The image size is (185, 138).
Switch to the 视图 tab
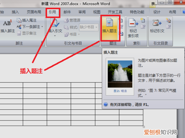(97, 12)
